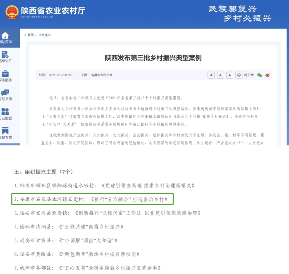This screenshot has height=274, width=289.
Task: Click the highlighted 石泉县池河镇五爱村 case entry
Action: (x=92, y=199)
